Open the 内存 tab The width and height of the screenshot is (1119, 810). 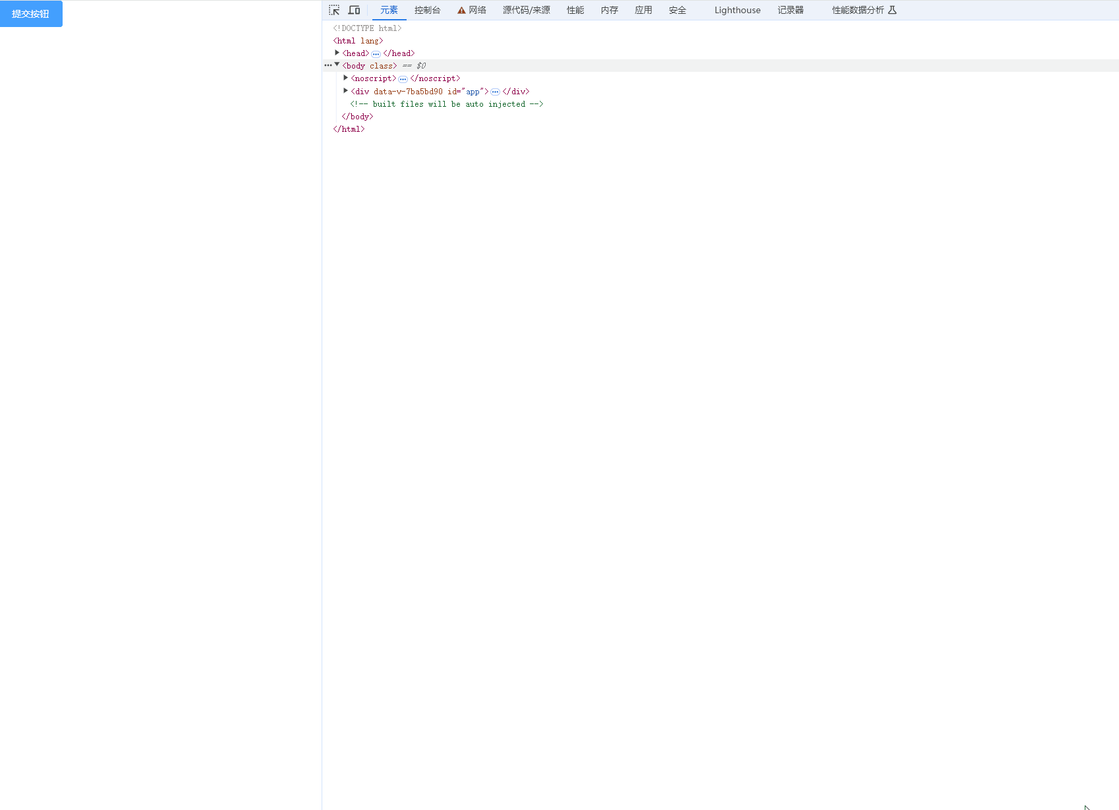pyautogui.click(x=609, y=10)
